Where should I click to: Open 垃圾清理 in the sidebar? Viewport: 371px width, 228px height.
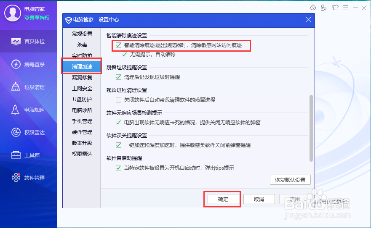pyautogui.click(x=28, y=87)
